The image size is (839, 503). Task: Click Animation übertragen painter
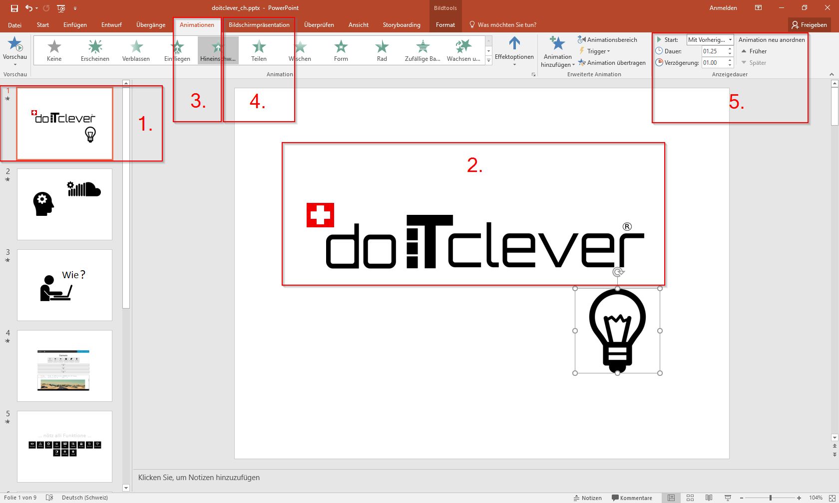pyautogui.click(x=612, y=63)
